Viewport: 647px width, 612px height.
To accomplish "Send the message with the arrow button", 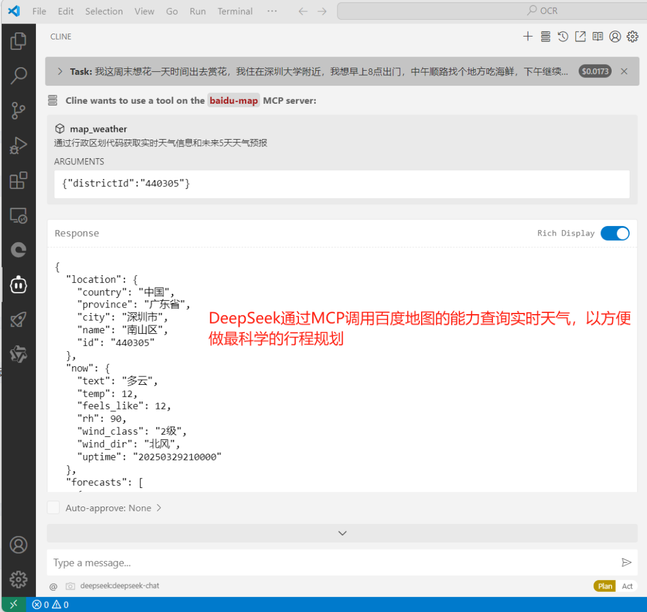I will [627, 562].
